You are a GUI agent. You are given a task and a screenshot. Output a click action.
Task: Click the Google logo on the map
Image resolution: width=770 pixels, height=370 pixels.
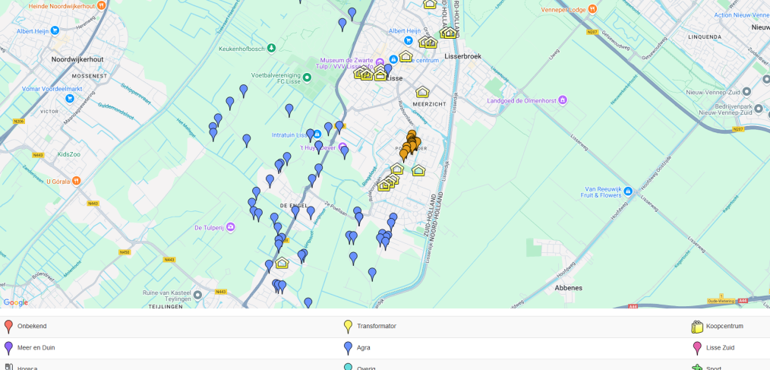click(x=16, y=302)
